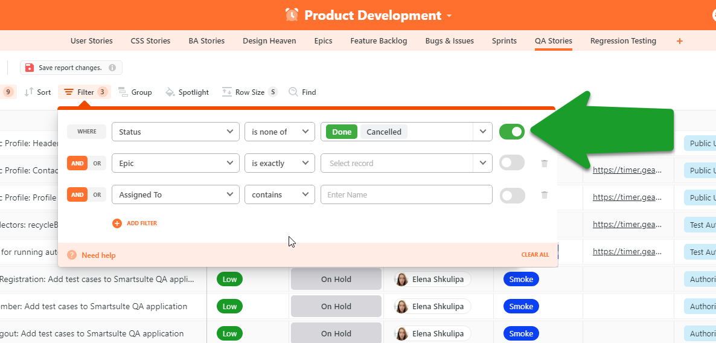Delete the Epic filter with trash icon

tap(545, 163)
